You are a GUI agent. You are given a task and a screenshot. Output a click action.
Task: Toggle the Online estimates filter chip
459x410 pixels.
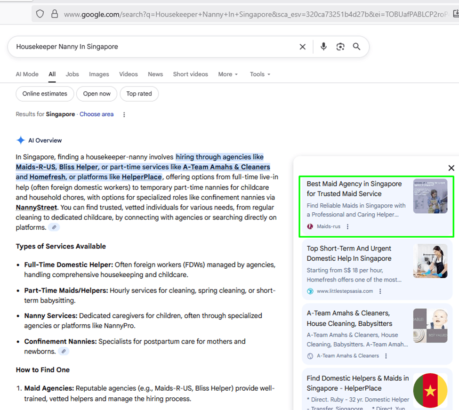pyautogui.click(x=45, y=94)
